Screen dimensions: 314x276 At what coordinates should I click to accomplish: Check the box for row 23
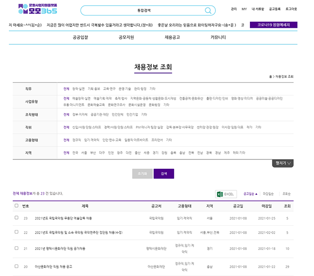(x=16, y=218)
